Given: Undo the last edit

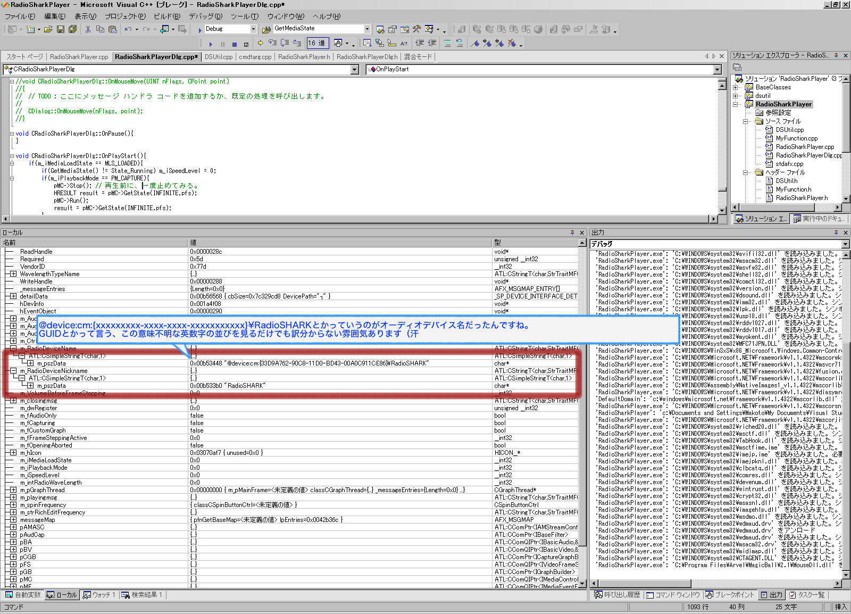Looking at the screenshot, I should (128, 29).
